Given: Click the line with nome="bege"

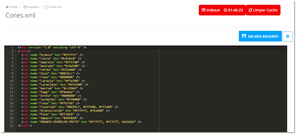Looking at the screenshot, I should click(x=50, y=92).
